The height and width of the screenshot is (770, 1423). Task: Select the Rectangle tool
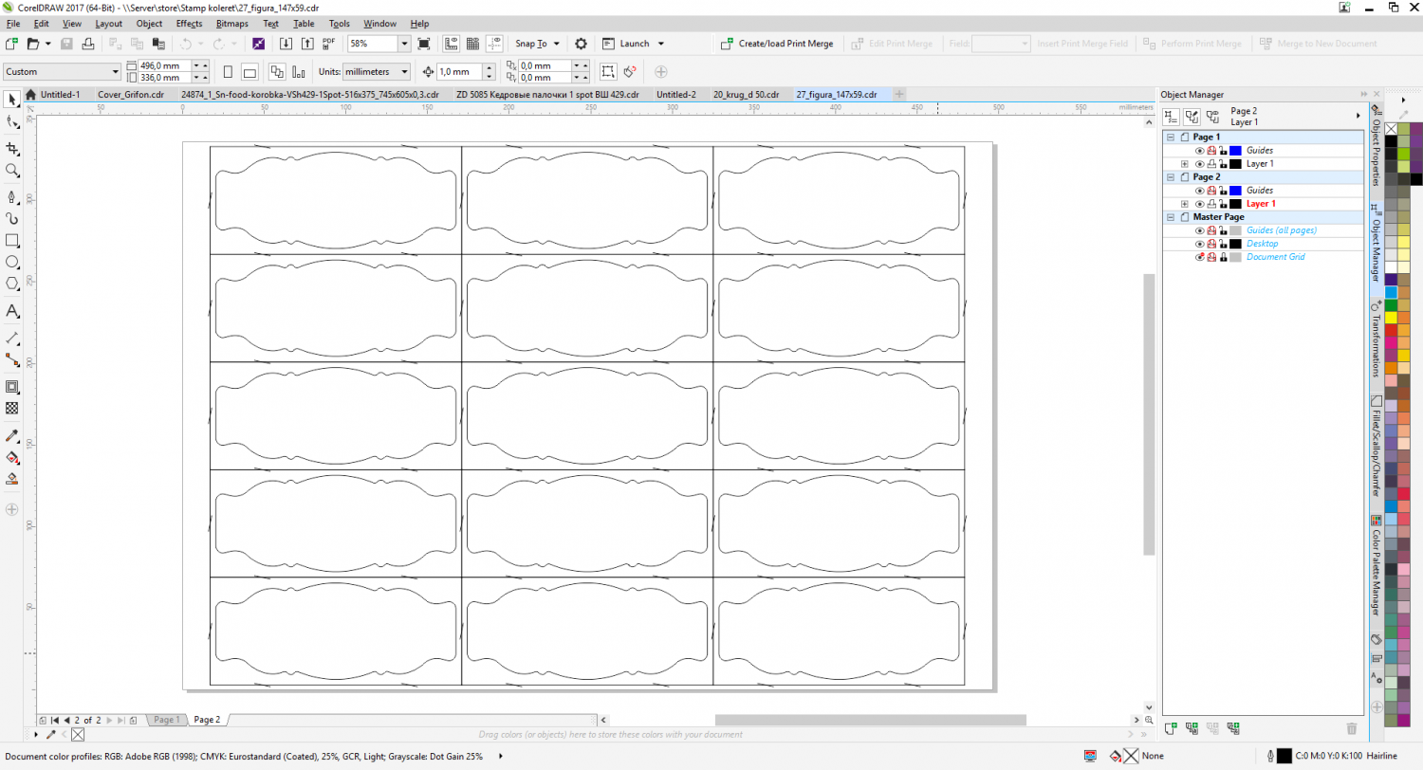point(12,241)
